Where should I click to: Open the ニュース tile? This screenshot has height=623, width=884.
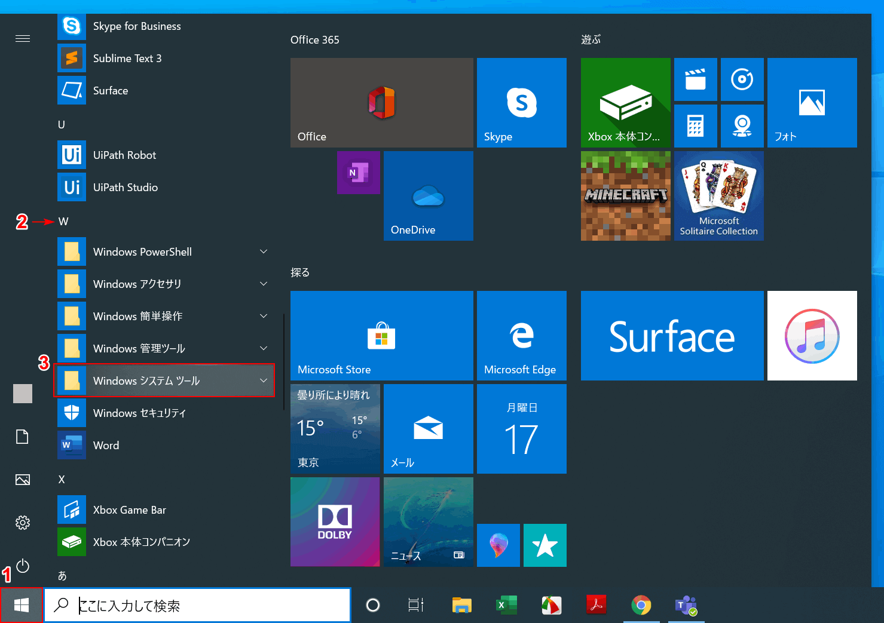[x=428, y=522]
